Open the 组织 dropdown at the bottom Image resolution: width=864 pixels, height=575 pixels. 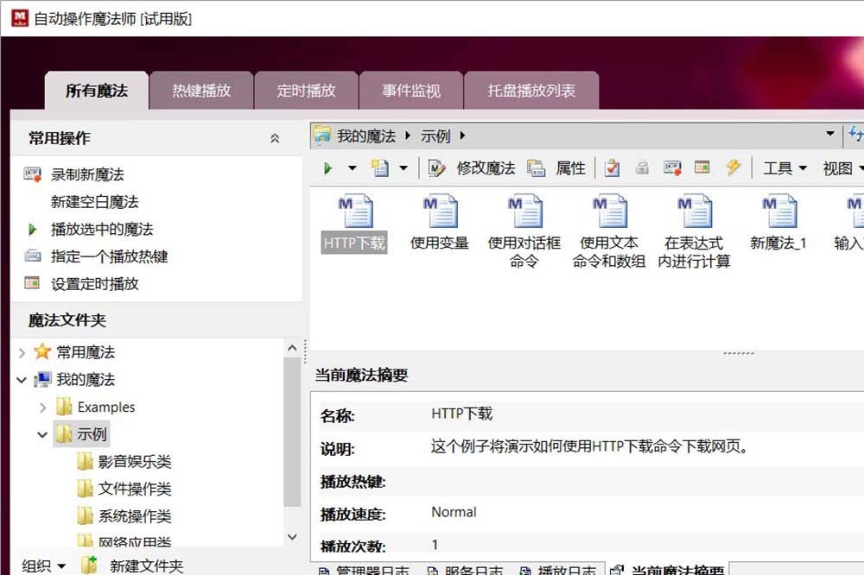click(44, 566)
